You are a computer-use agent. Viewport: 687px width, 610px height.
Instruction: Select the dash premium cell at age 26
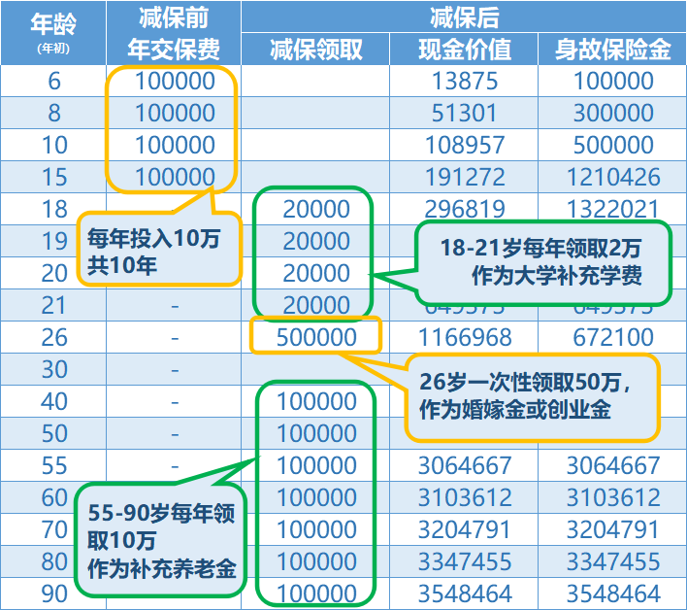click(175, 338)
